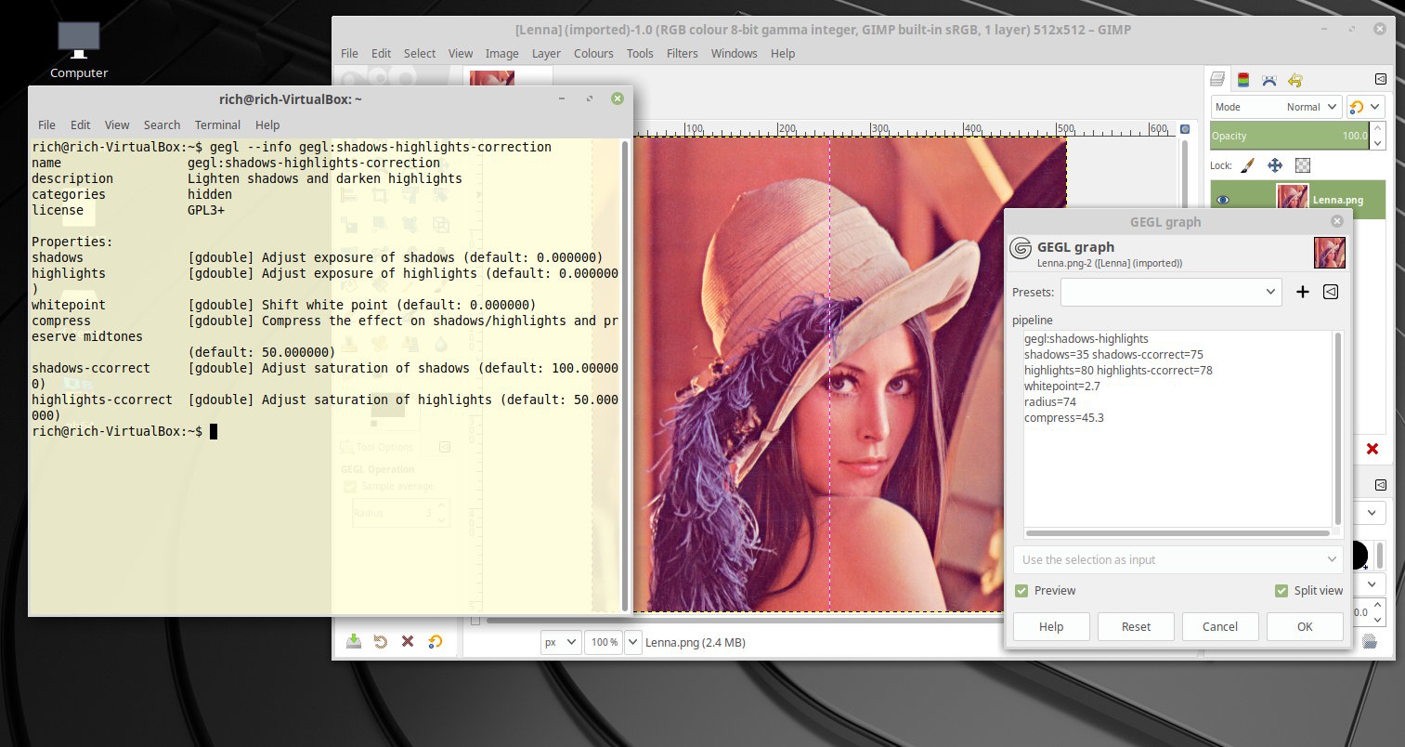Screen dimensions: 1405x747
Task: Reset tool options to defaults icon
Action: click(435, 641)
